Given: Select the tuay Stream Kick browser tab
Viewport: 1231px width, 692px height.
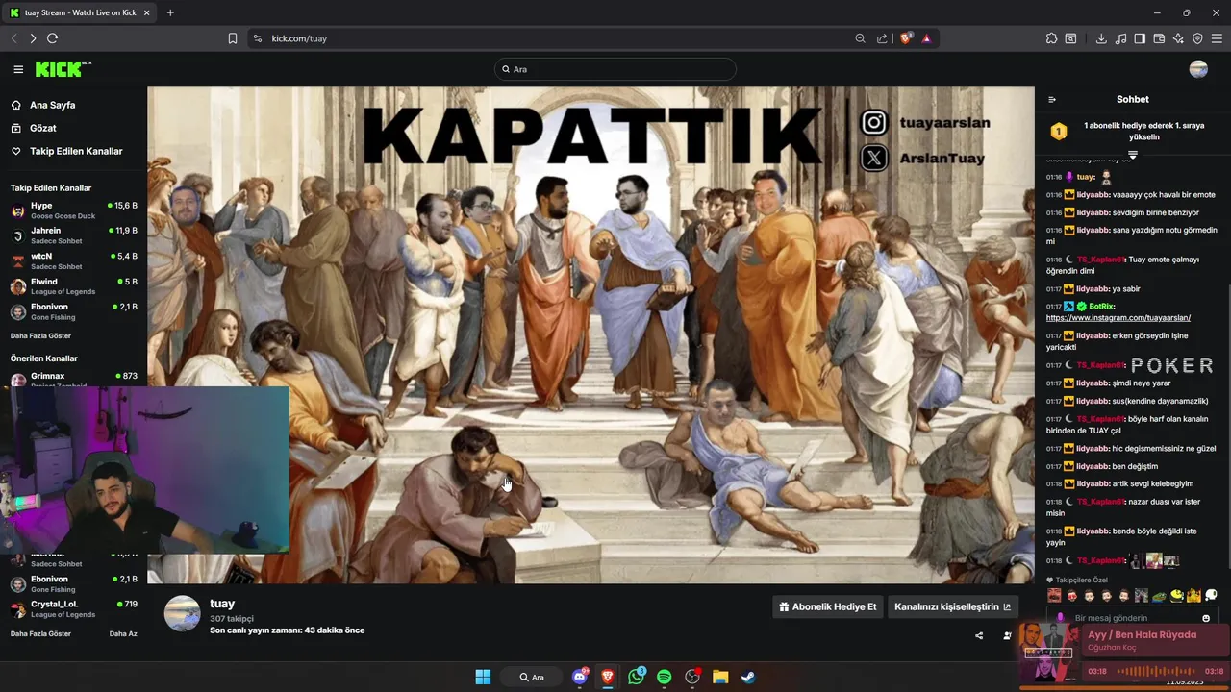Looking at the screenshot, I should pyautogui.click(x=80, y=12).
